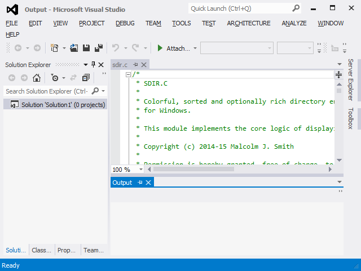Click Solution Explorer Back icon
The image size is (361, 271).
click(12, 78)
